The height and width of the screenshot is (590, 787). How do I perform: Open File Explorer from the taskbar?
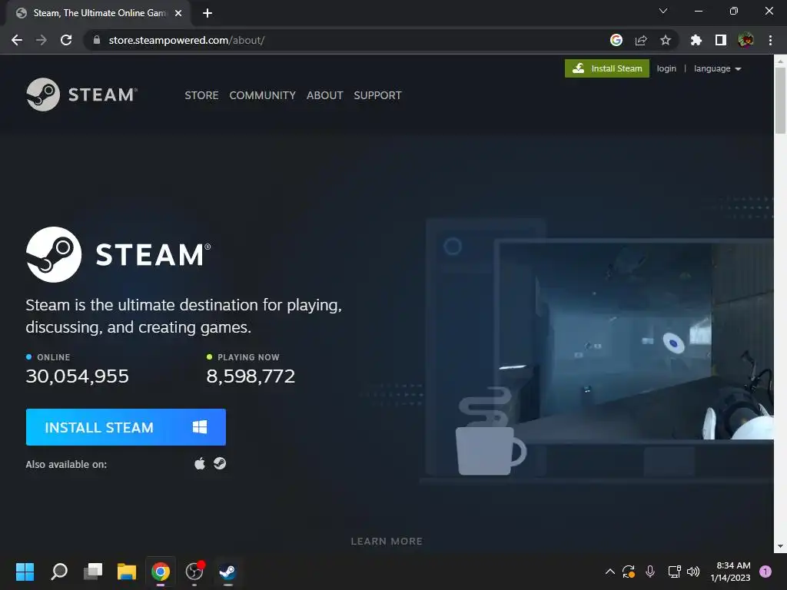(x=127, y=572)
